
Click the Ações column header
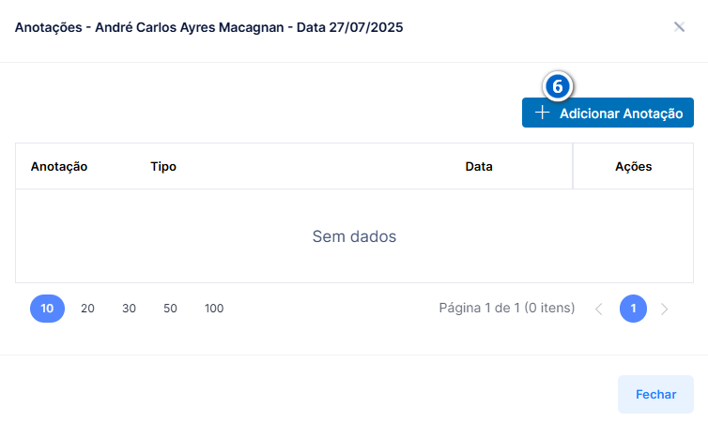pos(633,166)
